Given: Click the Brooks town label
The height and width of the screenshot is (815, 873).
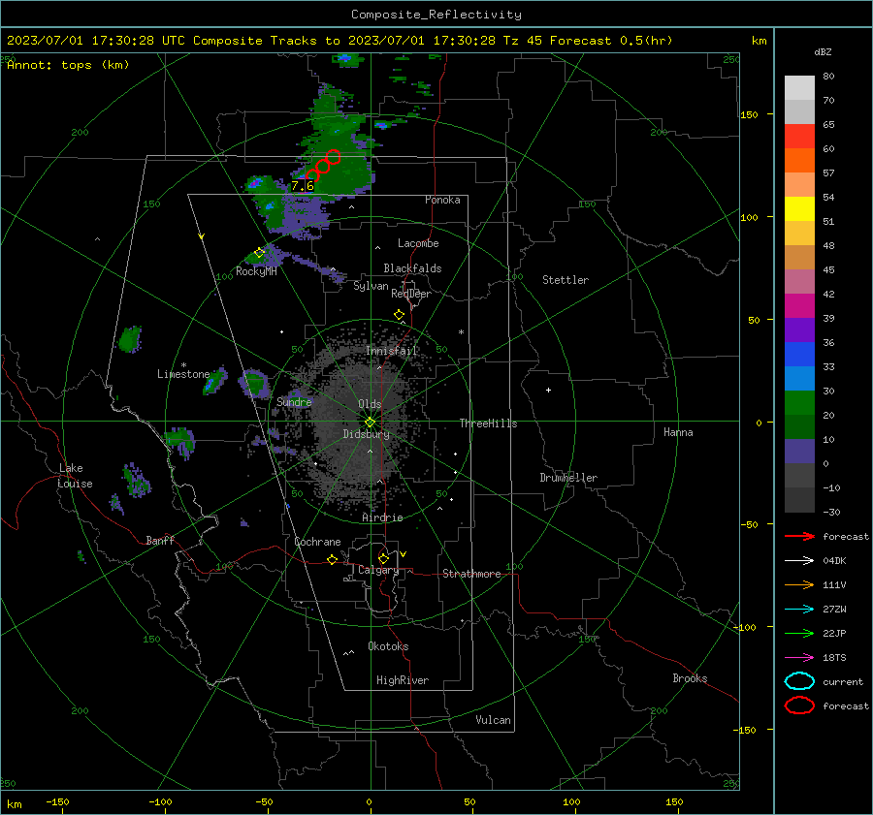Looking at the screenshot, I should pos(690,678).
